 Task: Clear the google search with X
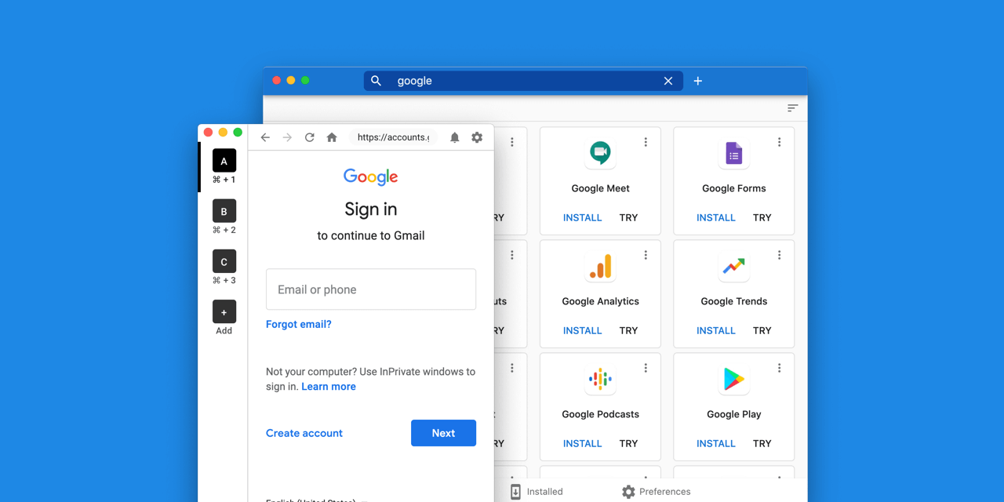coord(668,81)
